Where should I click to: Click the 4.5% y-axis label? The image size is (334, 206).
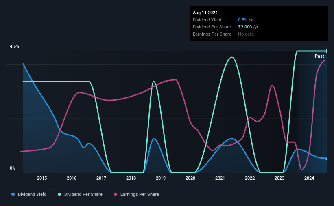14,46
